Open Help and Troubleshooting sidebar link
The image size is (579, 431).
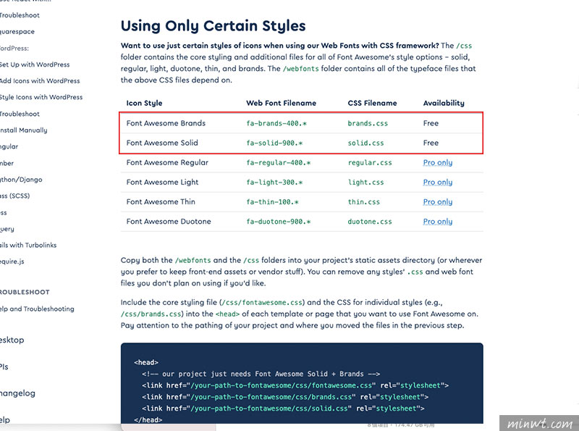coord(37,309)
